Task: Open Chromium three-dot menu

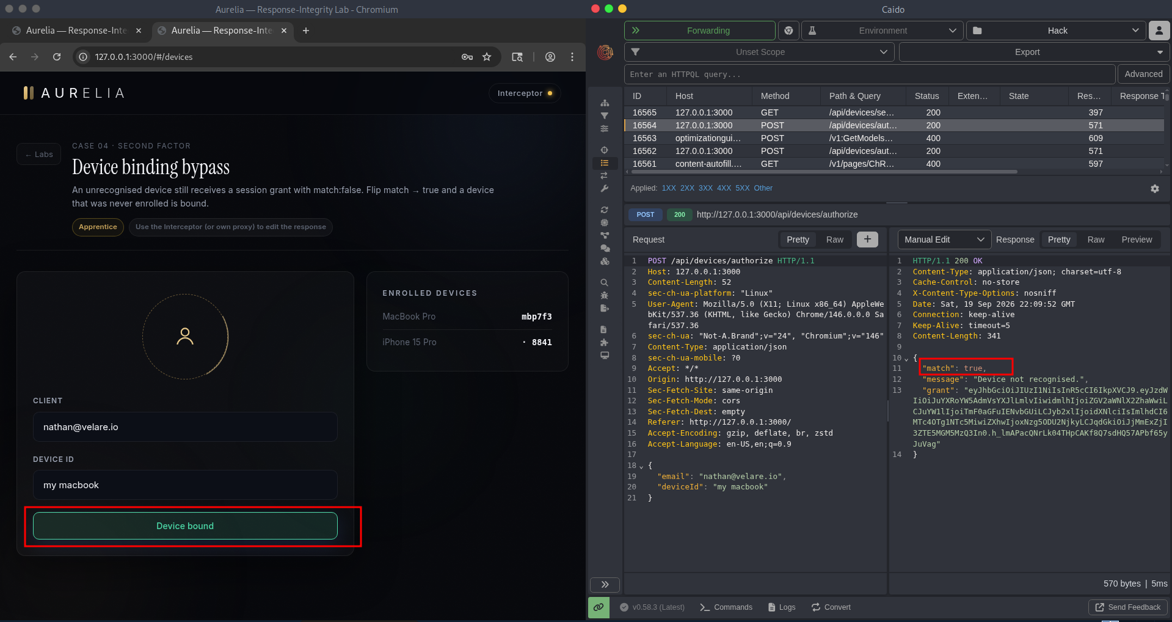Action: click(572, 57)
